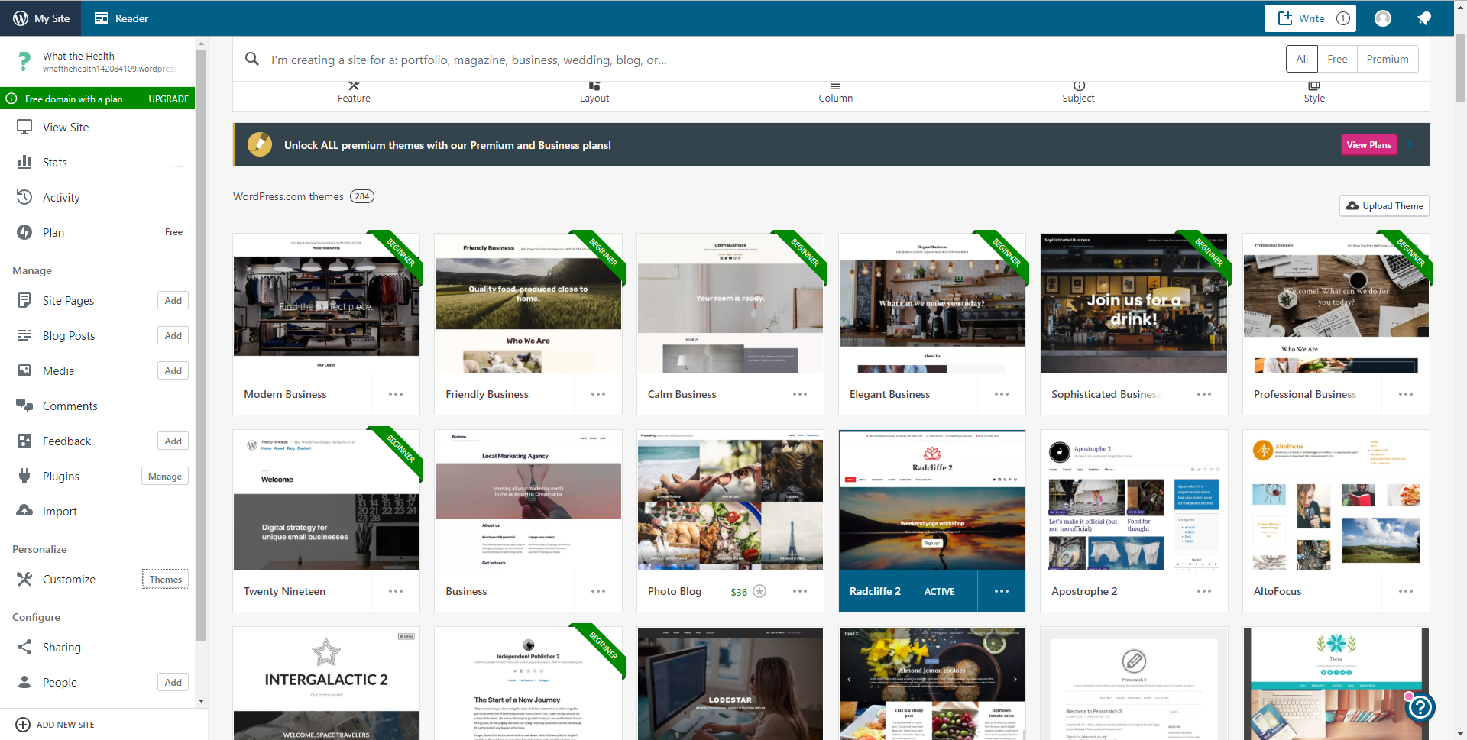Click the People icon in sidebar

pyautogui.click(x=24, y=682)
